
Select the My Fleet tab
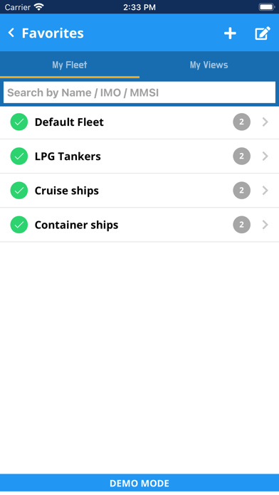tap(70, 65)
